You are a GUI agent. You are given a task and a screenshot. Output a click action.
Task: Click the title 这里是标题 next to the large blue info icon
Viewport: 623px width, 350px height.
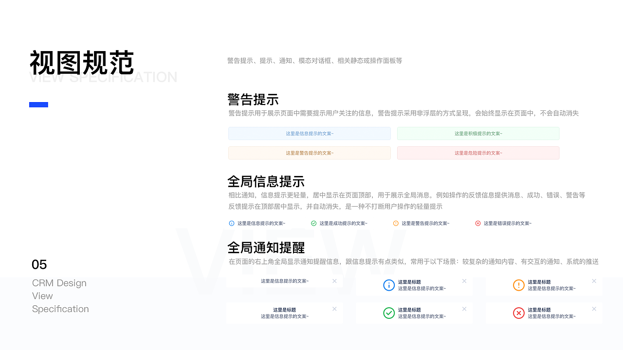coord(409,282)
